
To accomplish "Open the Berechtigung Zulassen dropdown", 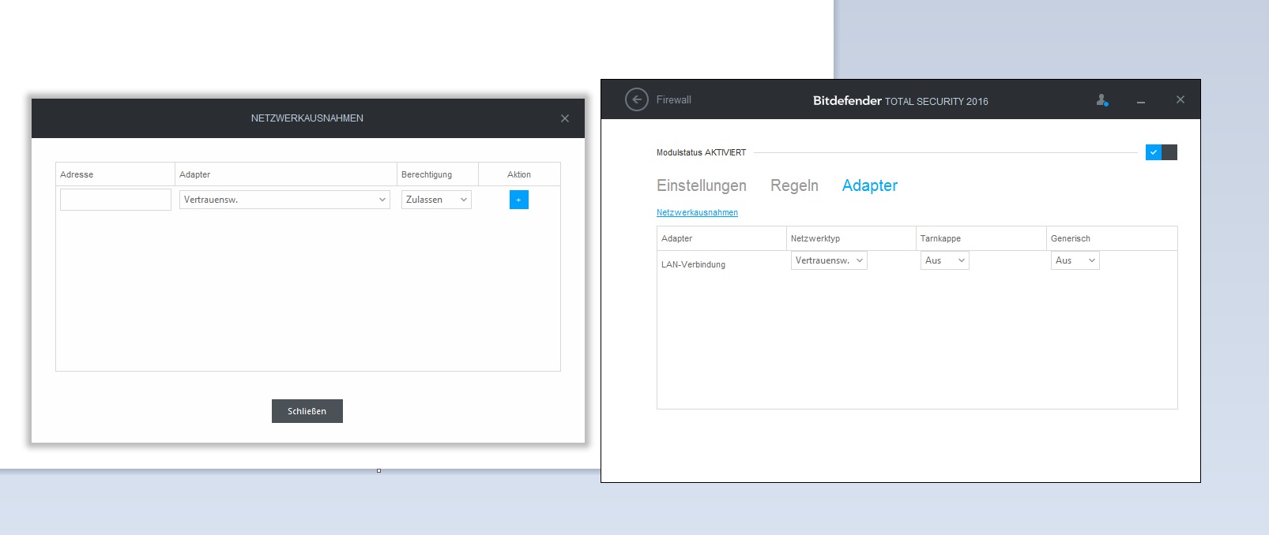I will point(436,200).
